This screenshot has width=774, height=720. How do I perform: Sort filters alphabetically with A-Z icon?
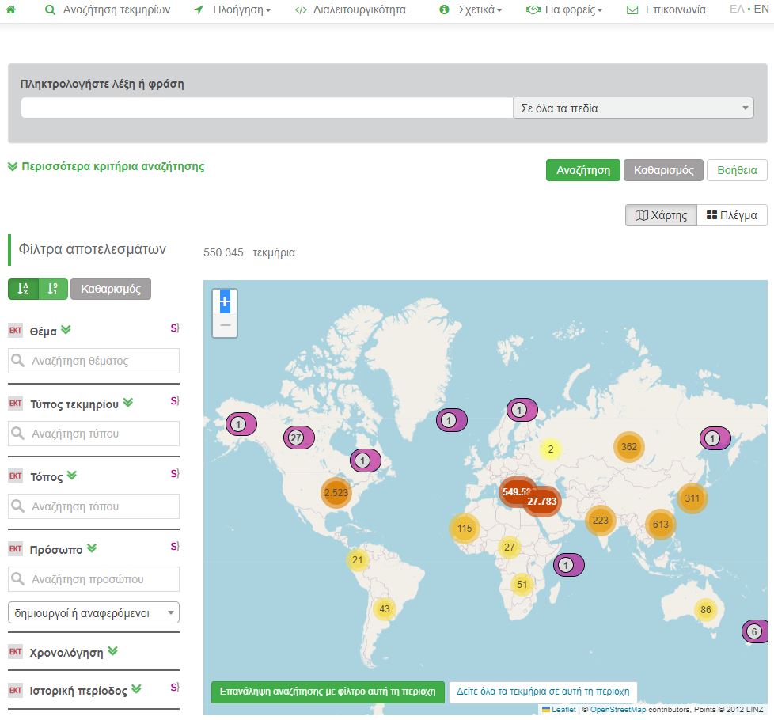[x=23, y=289]
